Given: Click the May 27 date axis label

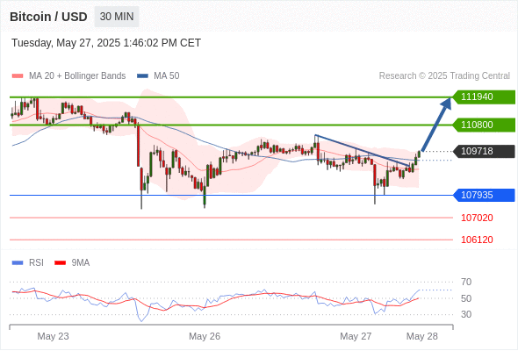Looking at the screenshot, I should (x=356, y=336).
